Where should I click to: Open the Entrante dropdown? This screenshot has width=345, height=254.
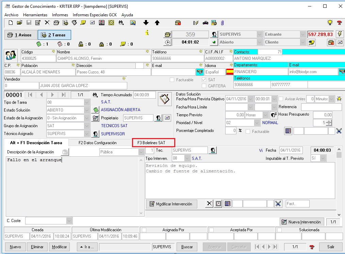[x=303, y=34]
